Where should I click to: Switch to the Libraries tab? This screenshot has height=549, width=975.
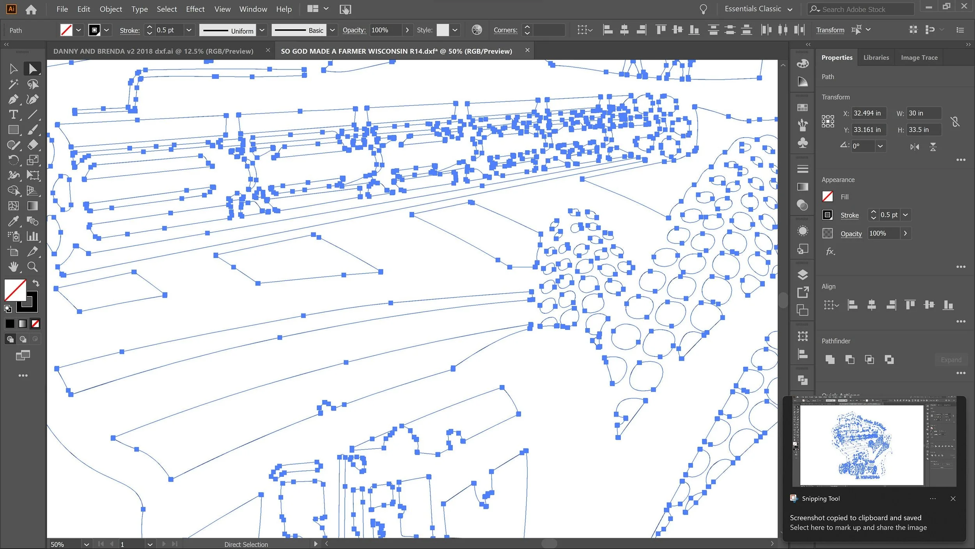click(876, 57)
